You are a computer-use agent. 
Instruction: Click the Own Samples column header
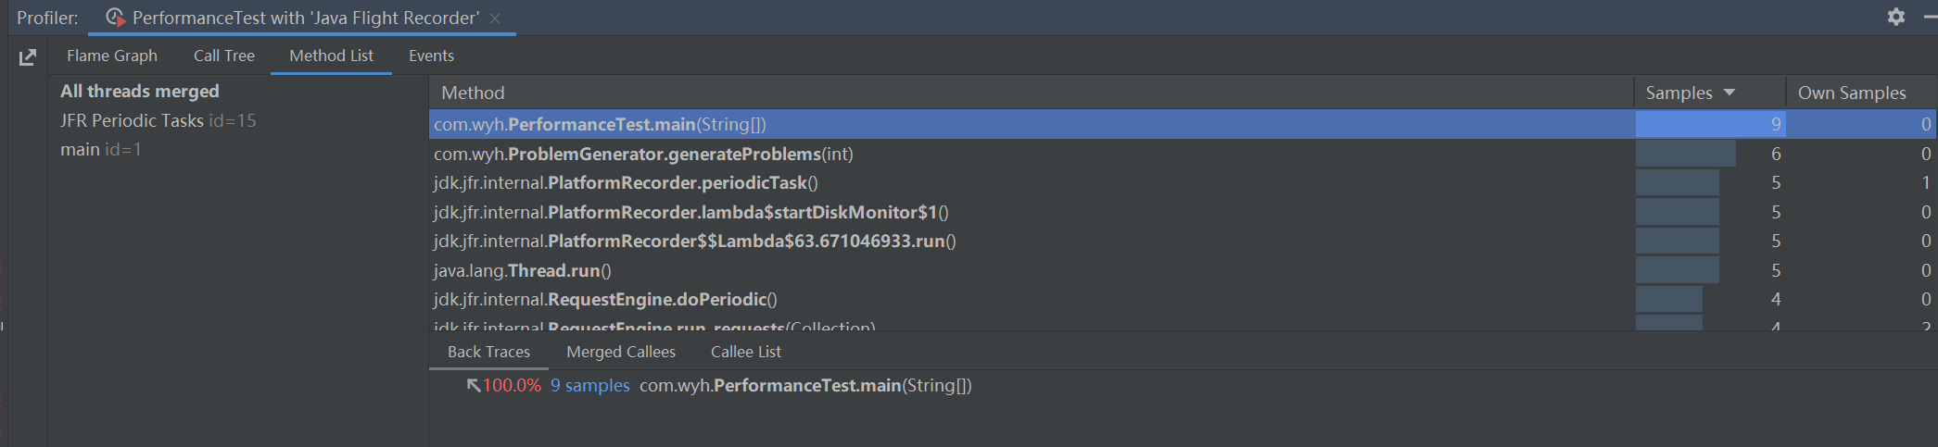[x=1852, y=93]
